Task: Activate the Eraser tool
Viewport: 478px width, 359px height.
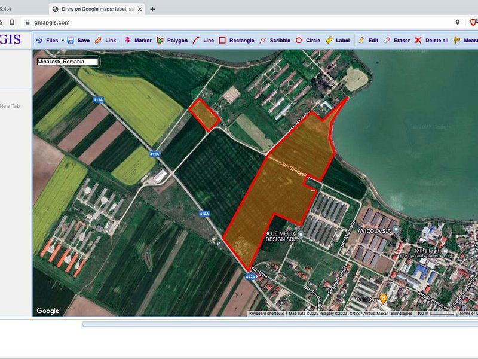Action: point(397,41)
